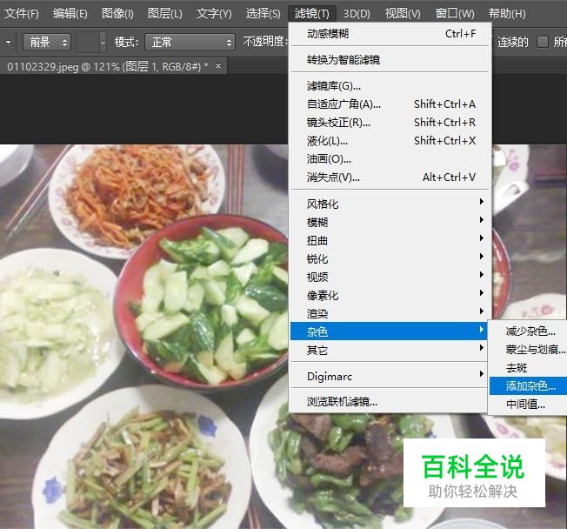Close the open 滤镜(T) menu
The image size is (567, 529).
311,13
